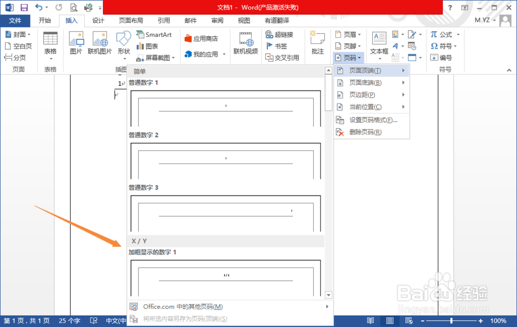Insert a cross-reference (交叉引用)
The height and width of the screenshot is (327, 517).
(x=282, y=57)
